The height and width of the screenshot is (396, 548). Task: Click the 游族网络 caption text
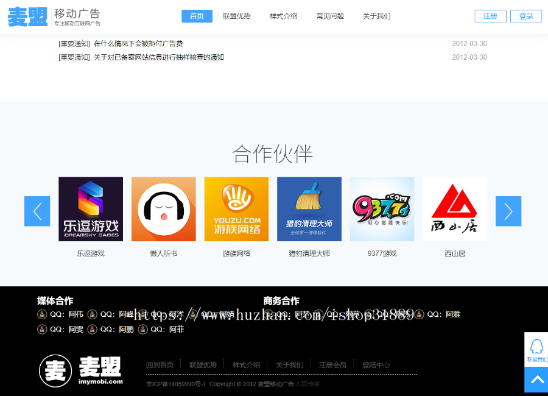[236, 253]
